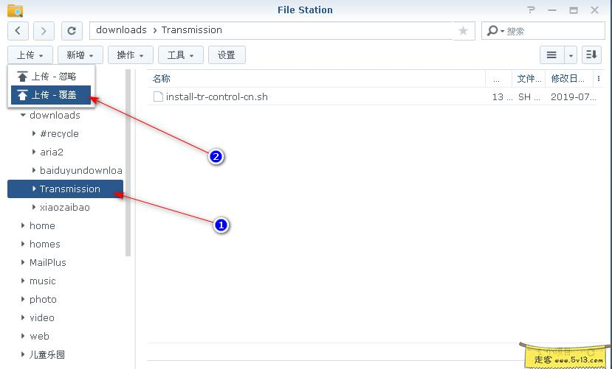Select 上传 - 忽略 menu option

click(50, 77)
